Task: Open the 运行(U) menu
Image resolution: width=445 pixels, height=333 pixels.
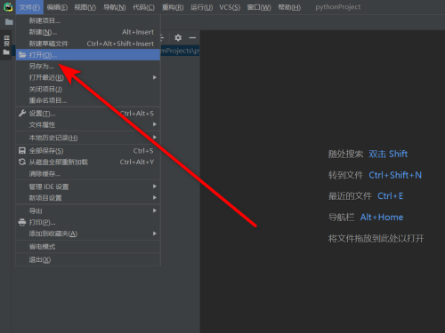Action: tap(202, 7)
